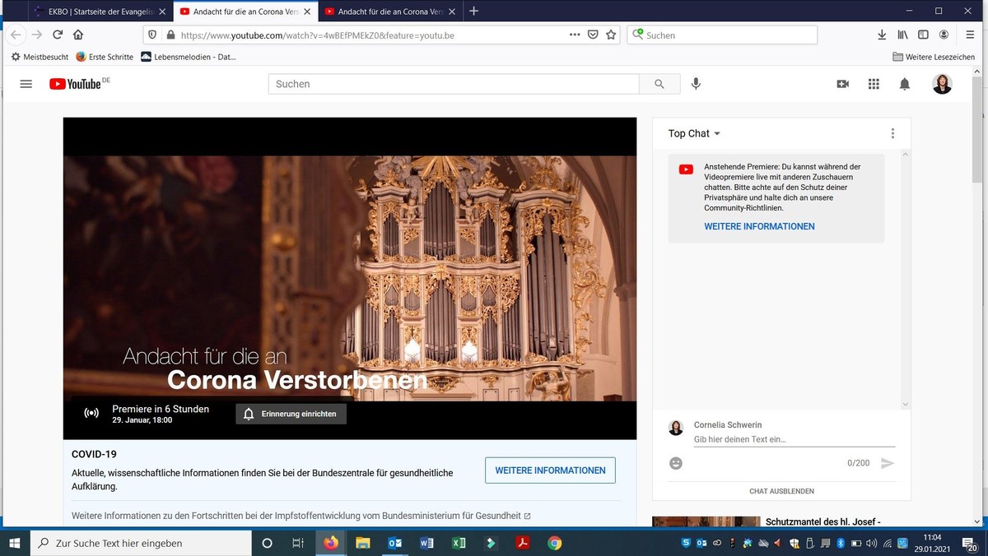Open the Schutzmantel des hl. Josef video title
Viewport: 988px width, 556px height.
tap(823, 521)
